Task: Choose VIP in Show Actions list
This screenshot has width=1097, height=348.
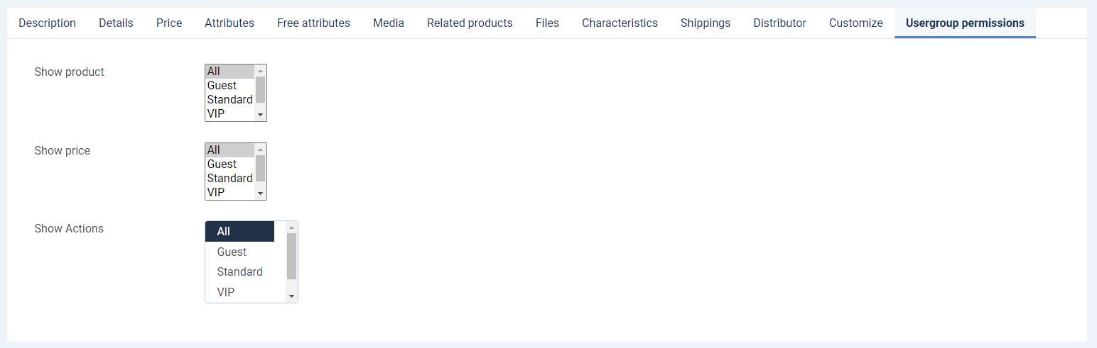Action: click(226, 292)
